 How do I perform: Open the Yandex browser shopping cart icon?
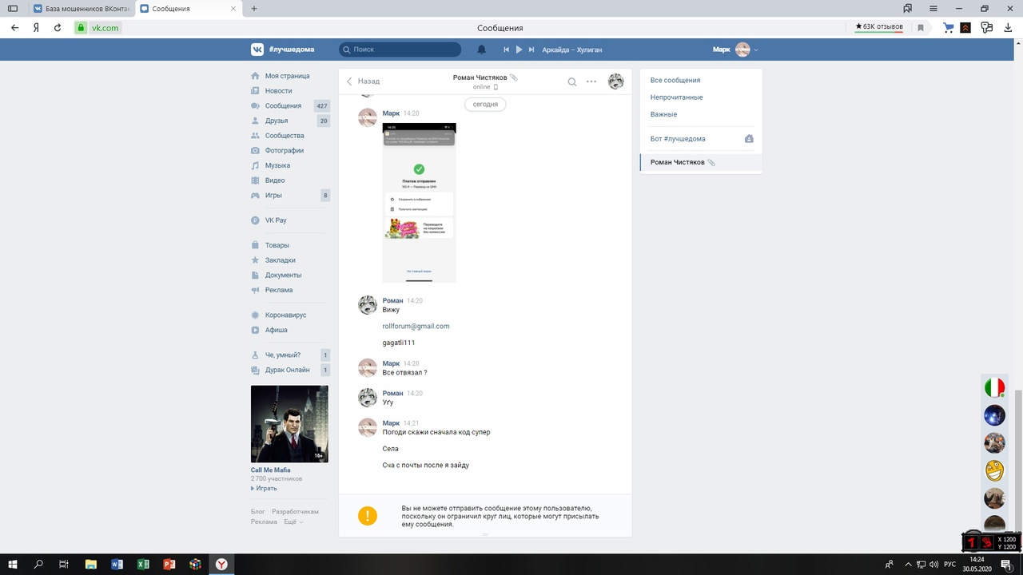point(948,28)
